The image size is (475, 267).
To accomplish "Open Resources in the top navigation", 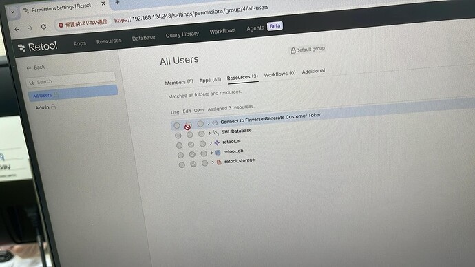I will point(109,41).
